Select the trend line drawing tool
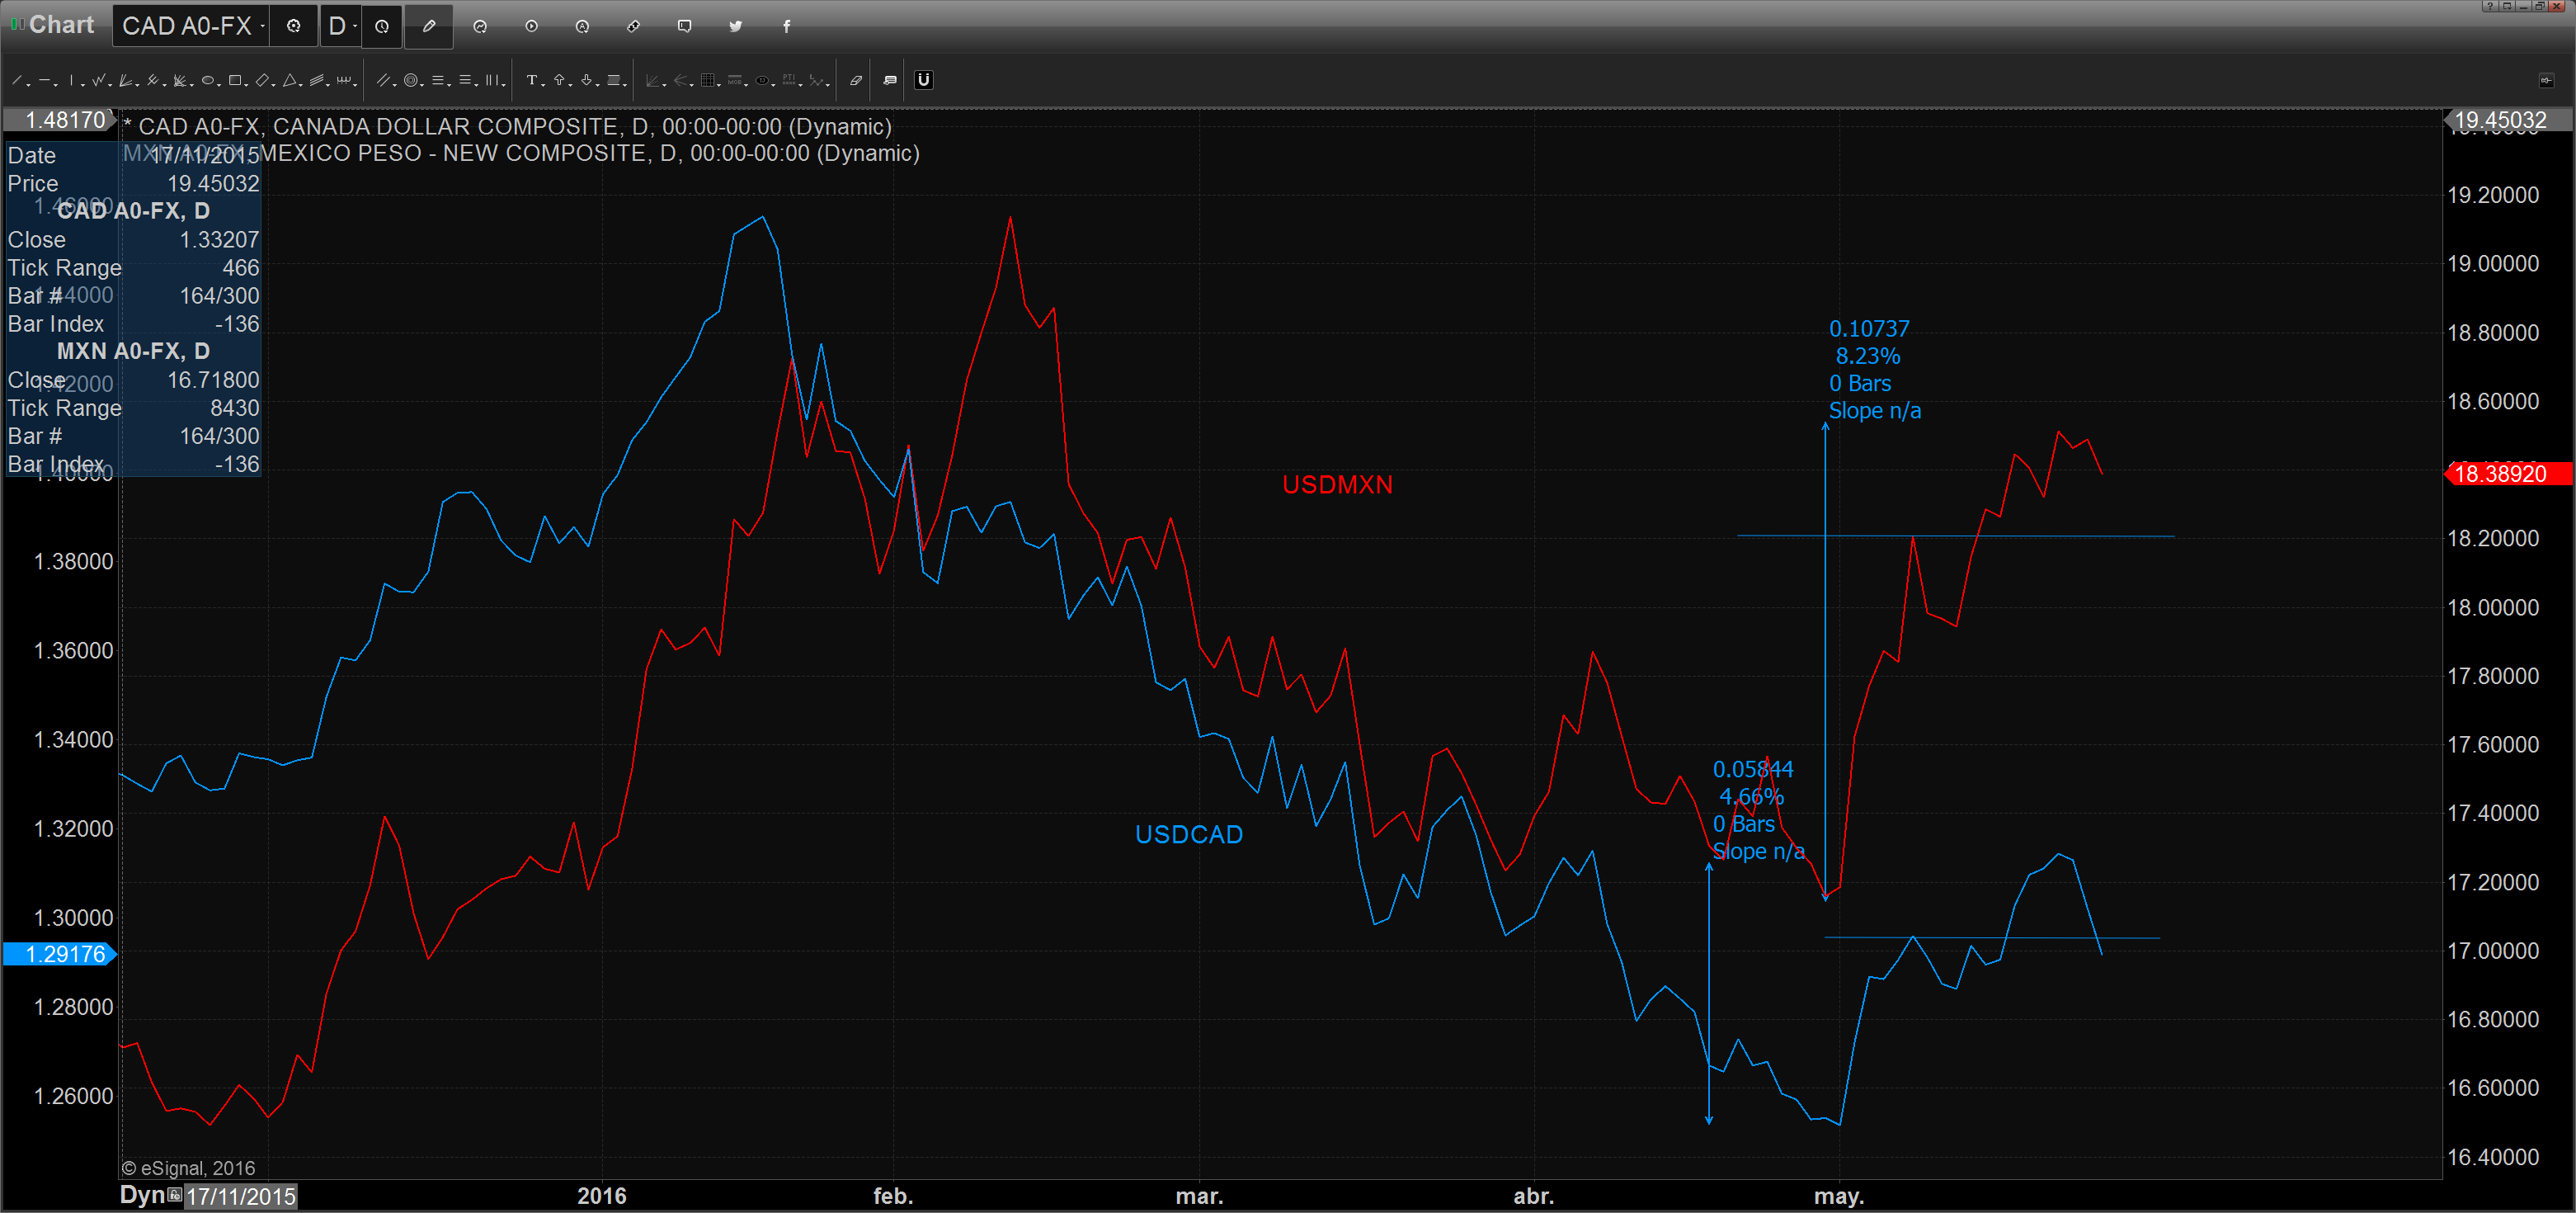2576x1213 pixels. 17,80
